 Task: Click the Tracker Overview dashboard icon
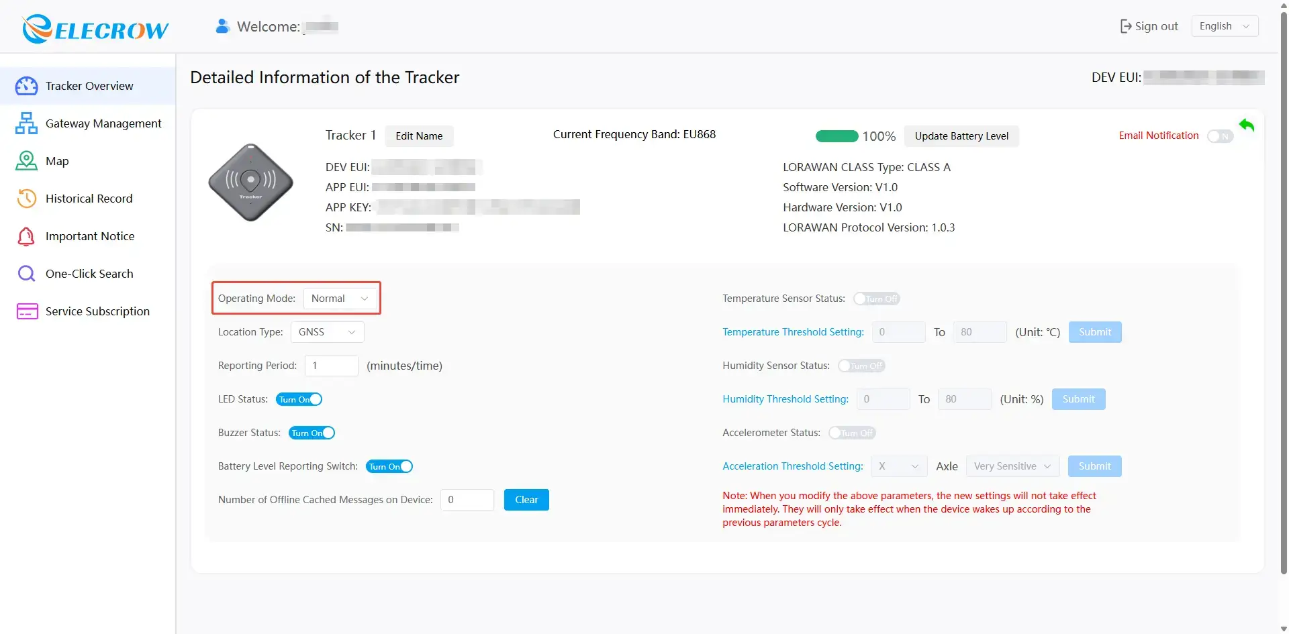coord(26,86)
